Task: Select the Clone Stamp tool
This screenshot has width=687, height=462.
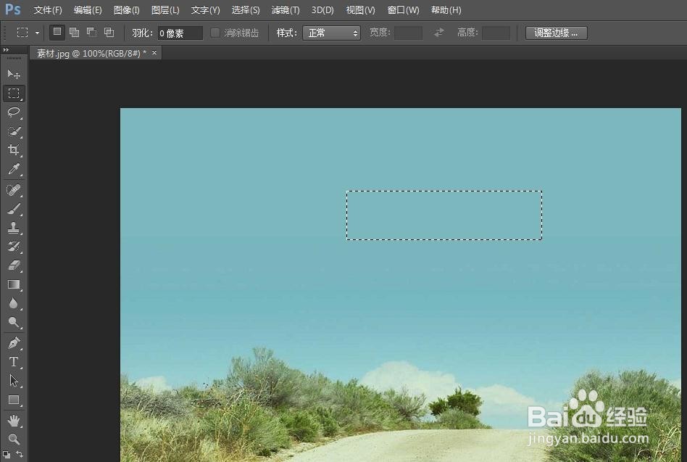Action: [x=14, y=228]
